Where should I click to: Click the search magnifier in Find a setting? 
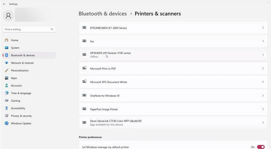[52, 29]
